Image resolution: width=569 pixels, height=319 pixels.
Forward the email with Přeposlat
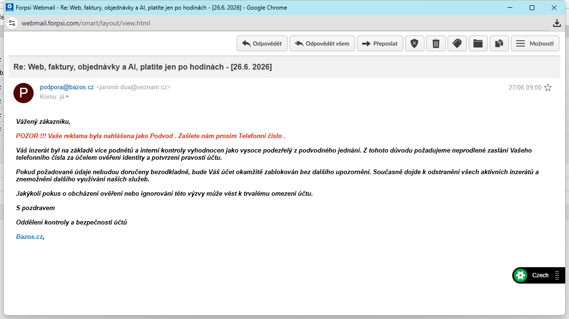tap(380, 44)
